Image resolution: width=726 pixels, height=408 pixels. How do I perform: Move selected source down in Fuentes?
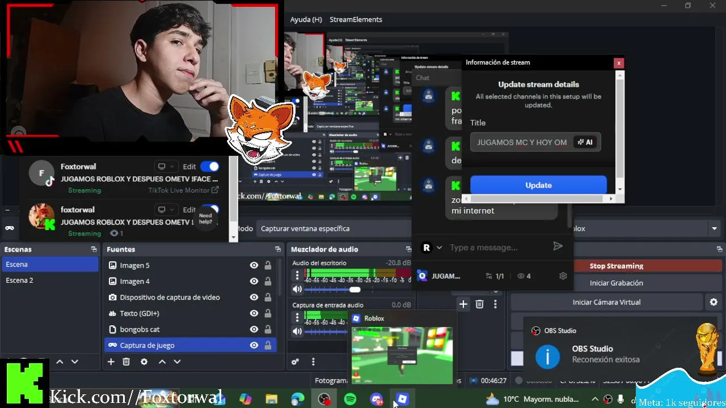point(177,362)
